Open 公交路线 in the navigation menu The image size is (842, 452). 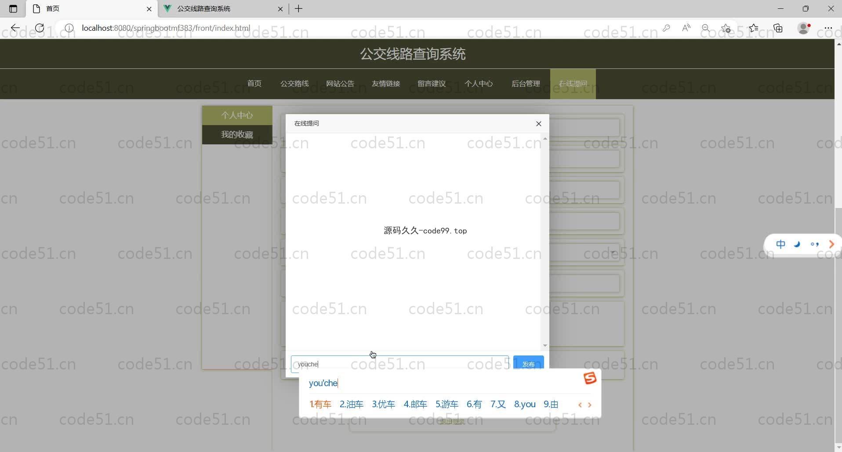pos(294,84)
